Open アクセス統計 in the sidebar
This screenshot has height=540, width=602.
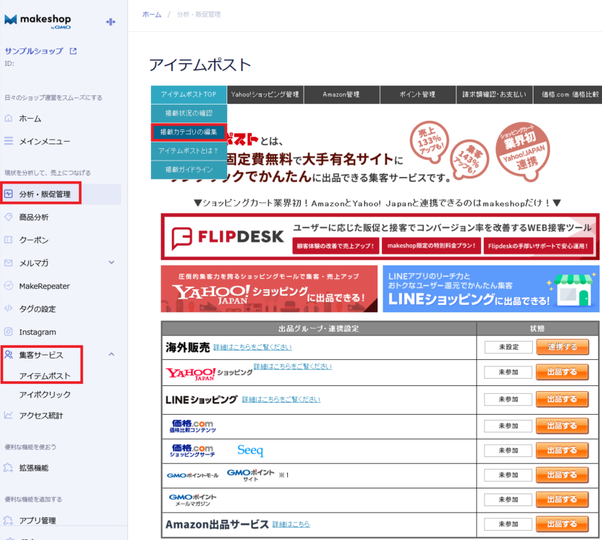click(x=41, y=415)
